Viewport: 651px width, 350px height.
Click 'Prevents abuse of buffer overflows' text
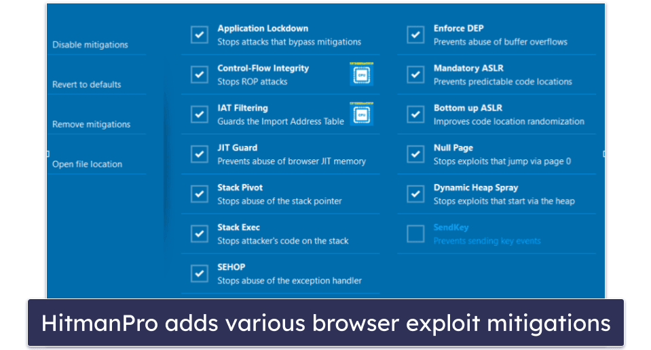(x=500, y=42)
